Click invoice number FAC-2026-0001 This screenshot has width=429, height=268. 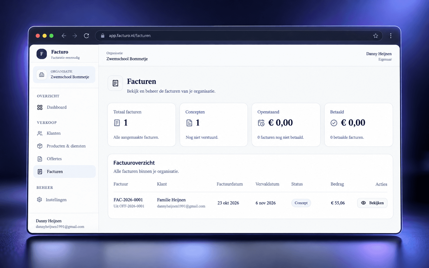[x=128, y=200]
